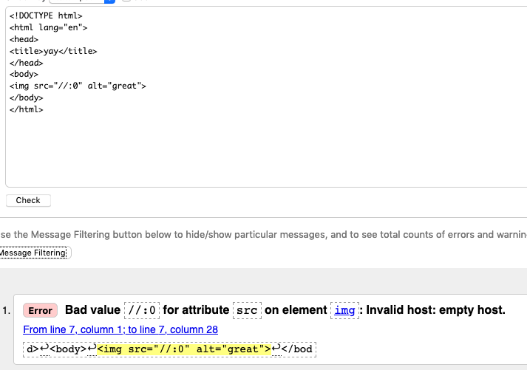Image resolution: width=527 pixels, height=370 pixels.
Task: Click the closing '</html>' line in the editor
Action: 26,109
